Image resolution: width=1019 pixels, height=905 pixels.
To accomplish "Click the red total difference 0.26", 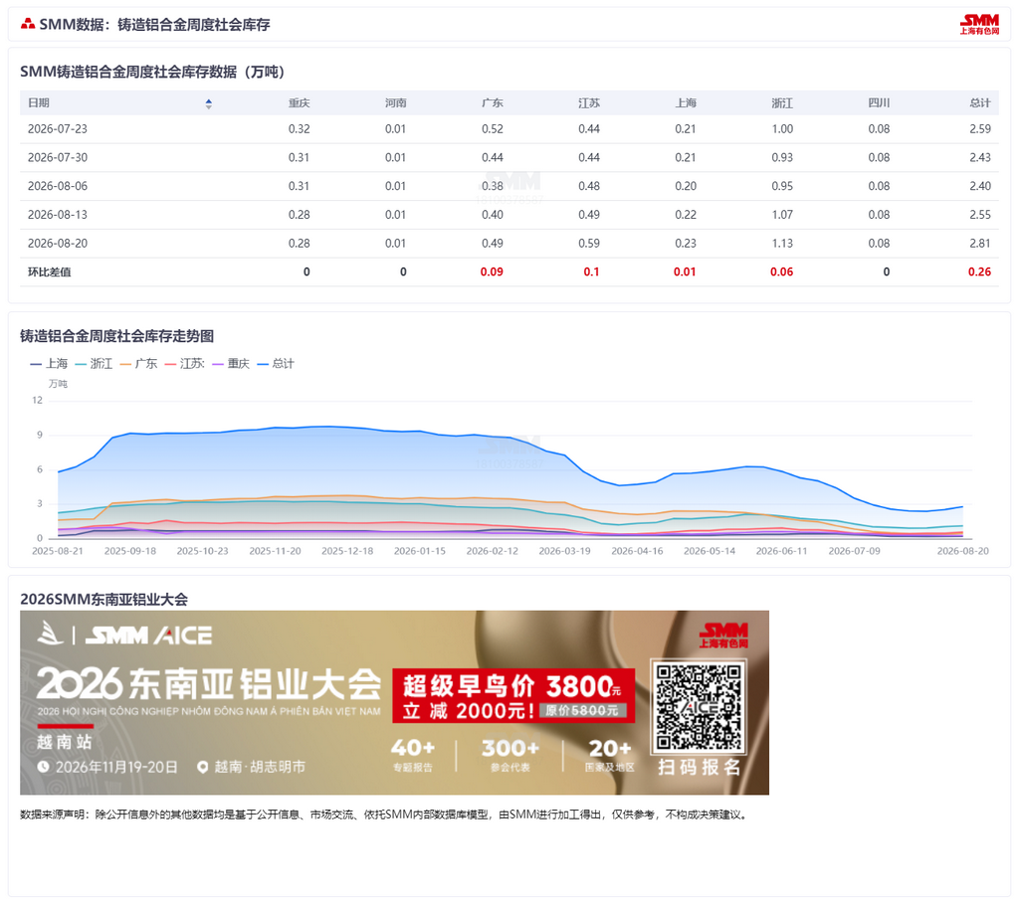I will click(979, 271).
